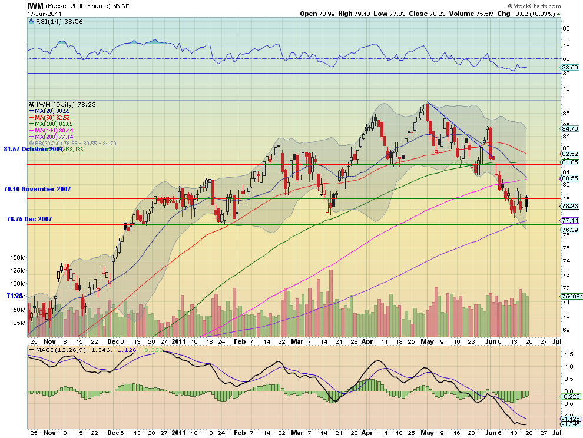
Task: Click the -0.220 MACD histogram tag
Action: (571, 396)
